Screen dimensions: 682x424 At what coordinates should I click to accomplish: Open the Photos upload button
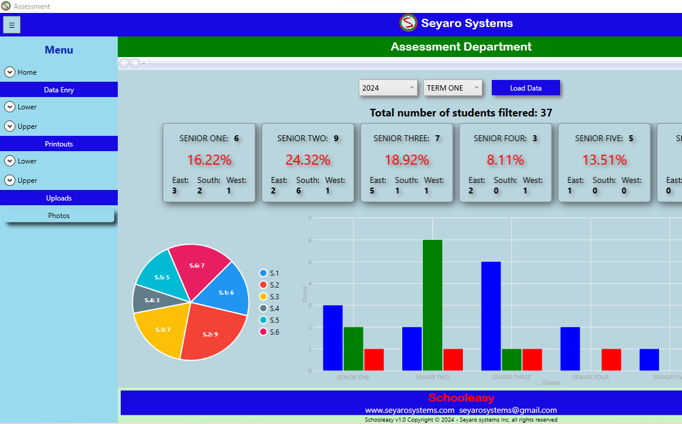59,215
